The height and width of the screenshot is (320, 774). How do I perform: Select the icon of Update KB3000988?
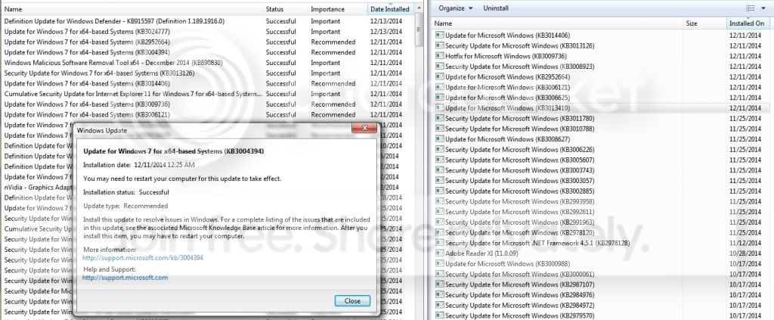[440, 263]
